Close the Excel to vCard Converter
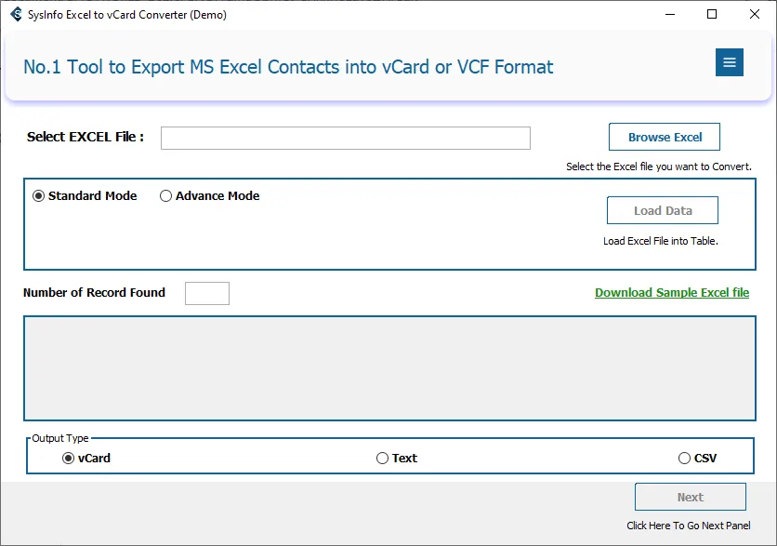 coord(755,14)
